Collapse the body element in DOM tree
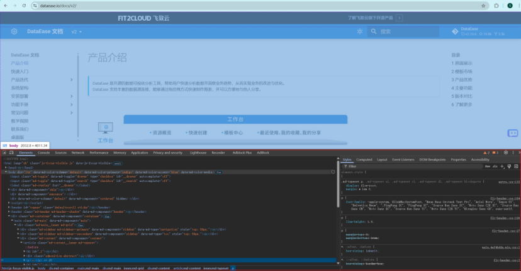521x271 pixels. (x=6, y=172)
